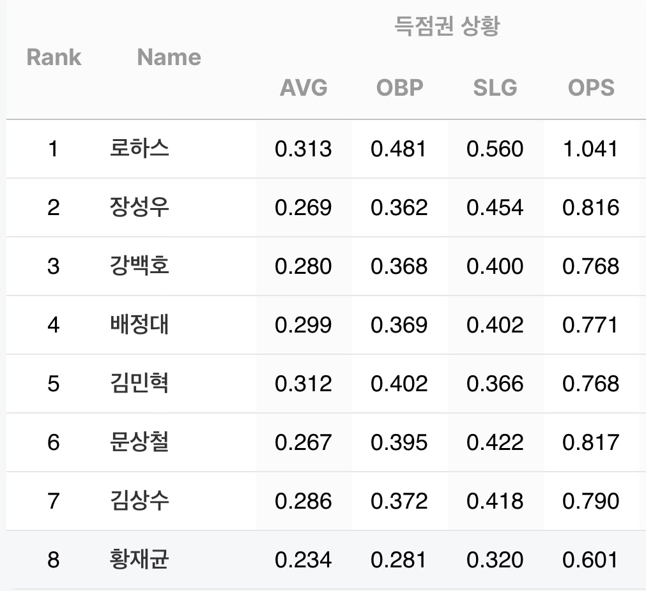Select highlighted player 황재균
The image size is (646, 591).
tap(139, 560)
